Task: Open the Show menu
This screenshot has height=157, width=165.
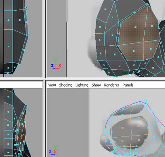Action: (96, 85)
